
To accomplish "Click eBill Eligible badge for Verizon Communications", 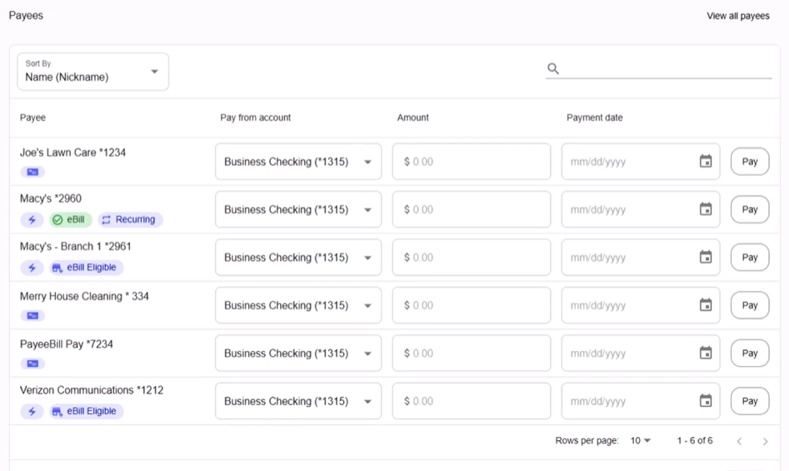I will [x=84, y=411].
